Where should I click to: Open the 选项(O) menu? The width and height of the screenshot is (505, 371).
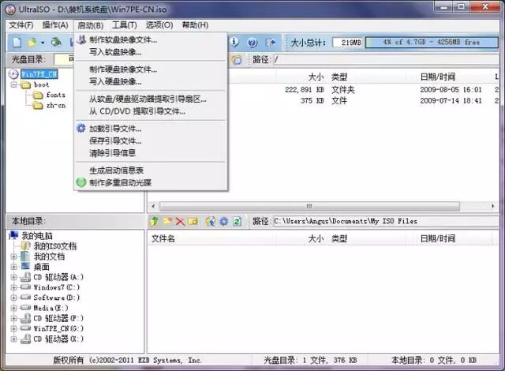(x=159, y=25)
